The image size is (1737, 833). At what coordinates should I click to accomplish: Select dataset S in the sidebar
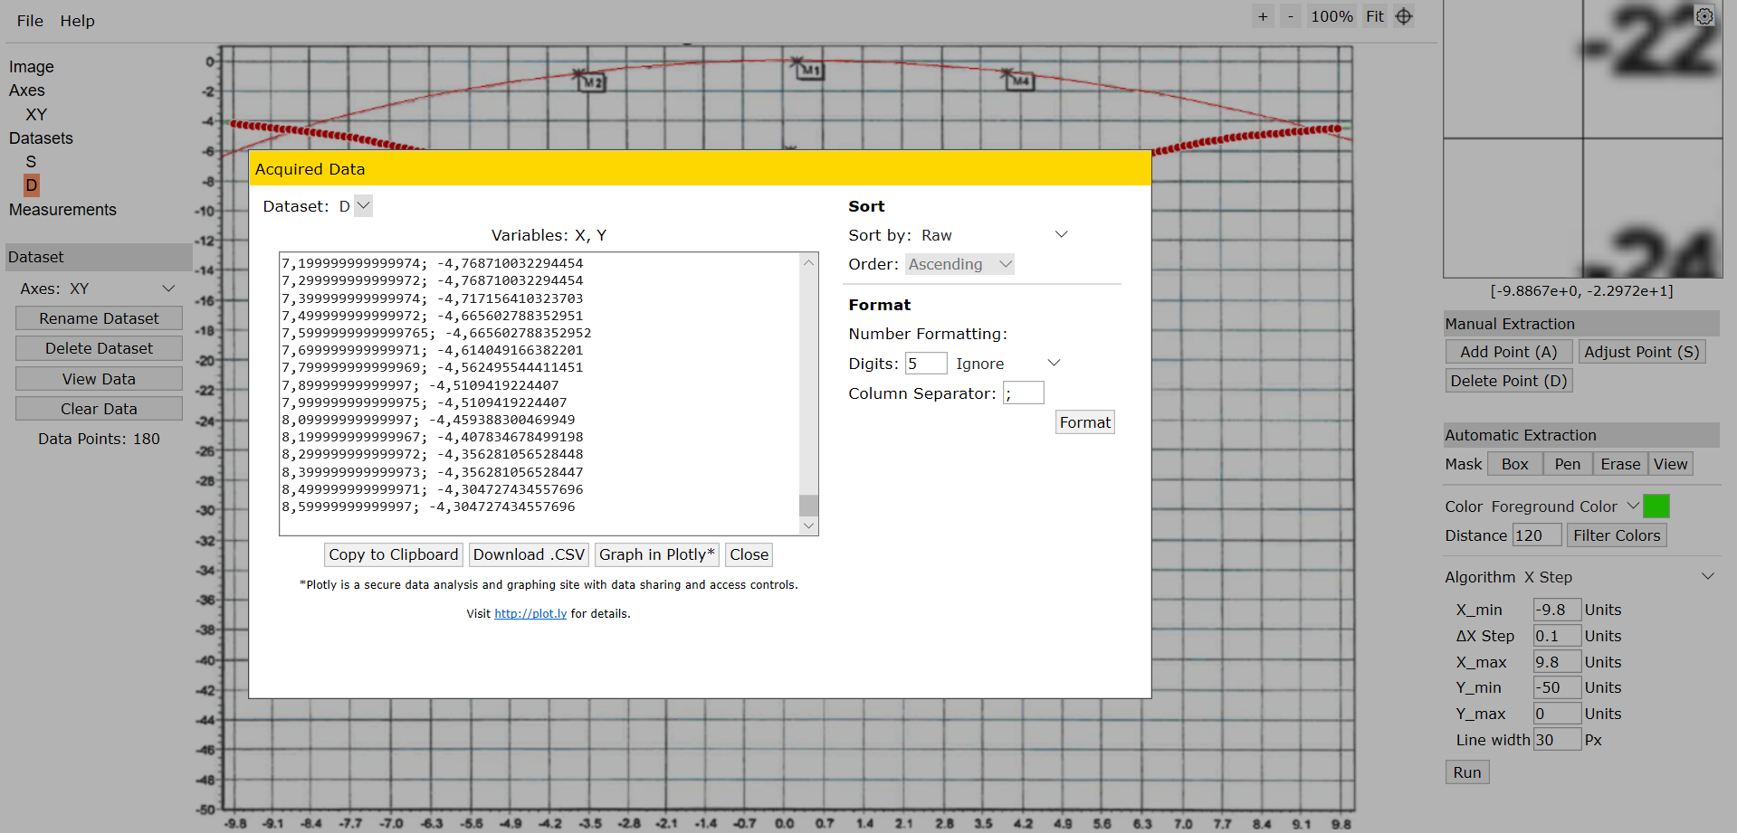pyautogui.click(x=31, y=161)
